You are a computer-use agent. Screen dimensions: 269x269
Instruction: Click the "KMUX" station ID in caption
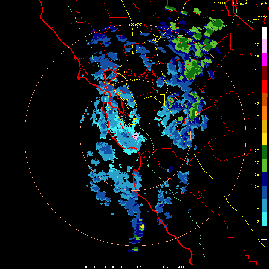(143, 267)
